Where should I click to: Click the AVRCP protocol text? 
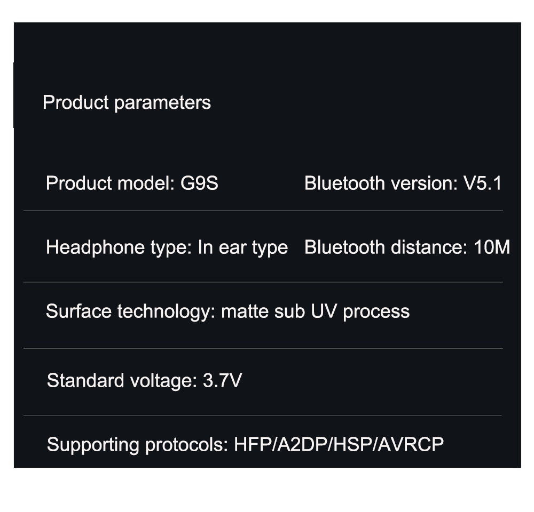pos(411,444)
